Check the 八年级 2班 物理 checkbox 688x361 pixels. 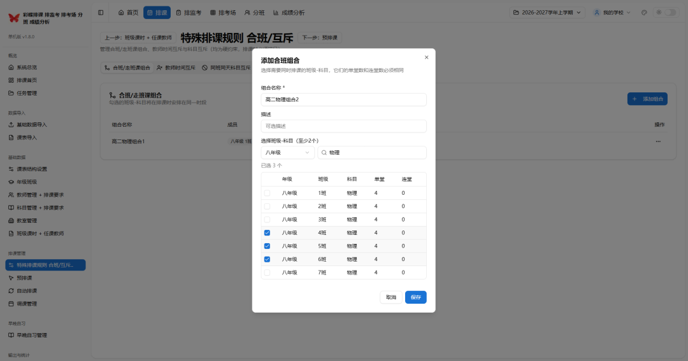tap(267, 206)
